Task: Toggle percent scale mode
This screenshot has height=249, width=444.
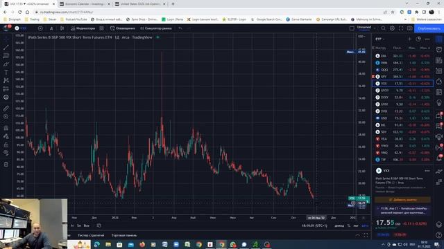Action: 349,225
